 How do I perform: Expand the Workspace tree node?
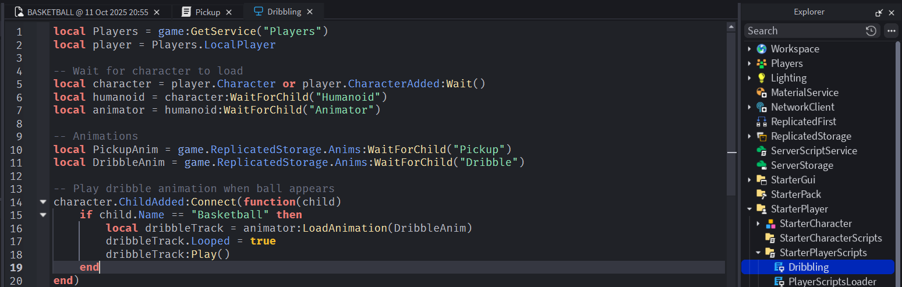(x=749, y=49)
